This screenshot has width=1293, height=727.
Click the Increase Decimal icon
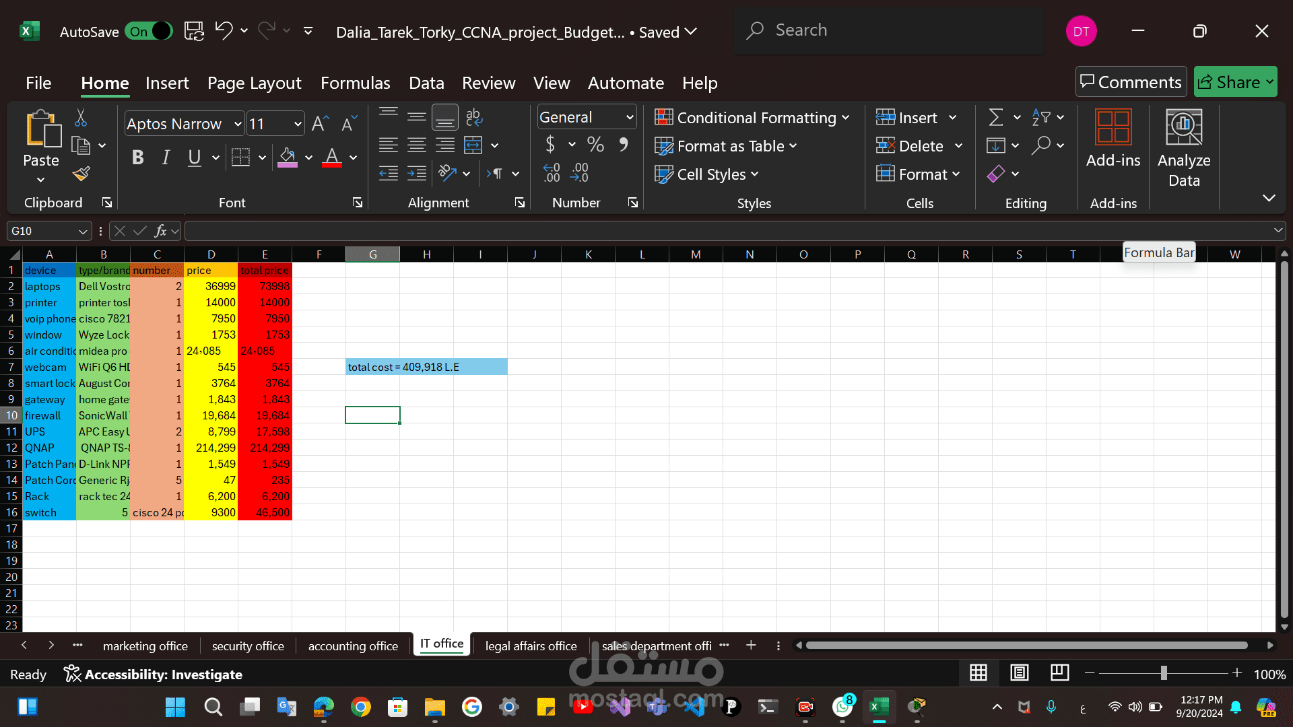point(552,173)
